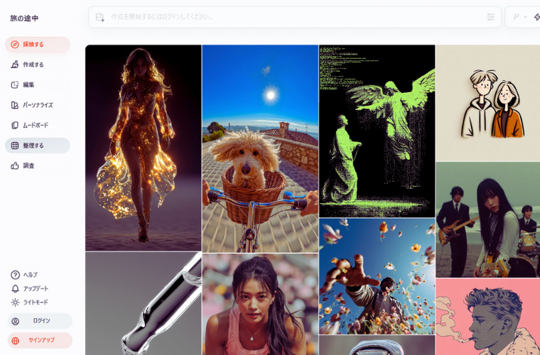Open ヘルプ (Help) question mark icon

click(x=15, y=275)
